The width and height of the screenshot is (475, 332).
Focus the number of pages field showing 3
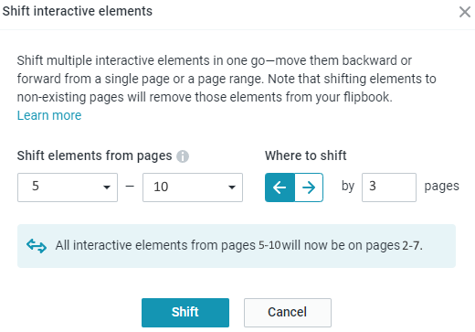coord(389,187)
